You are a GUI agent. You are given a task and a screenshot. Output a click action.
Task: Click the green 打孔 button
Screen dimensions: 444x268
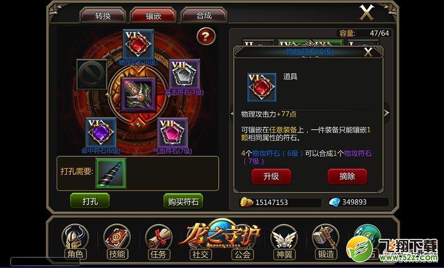[x=90, y=201]
